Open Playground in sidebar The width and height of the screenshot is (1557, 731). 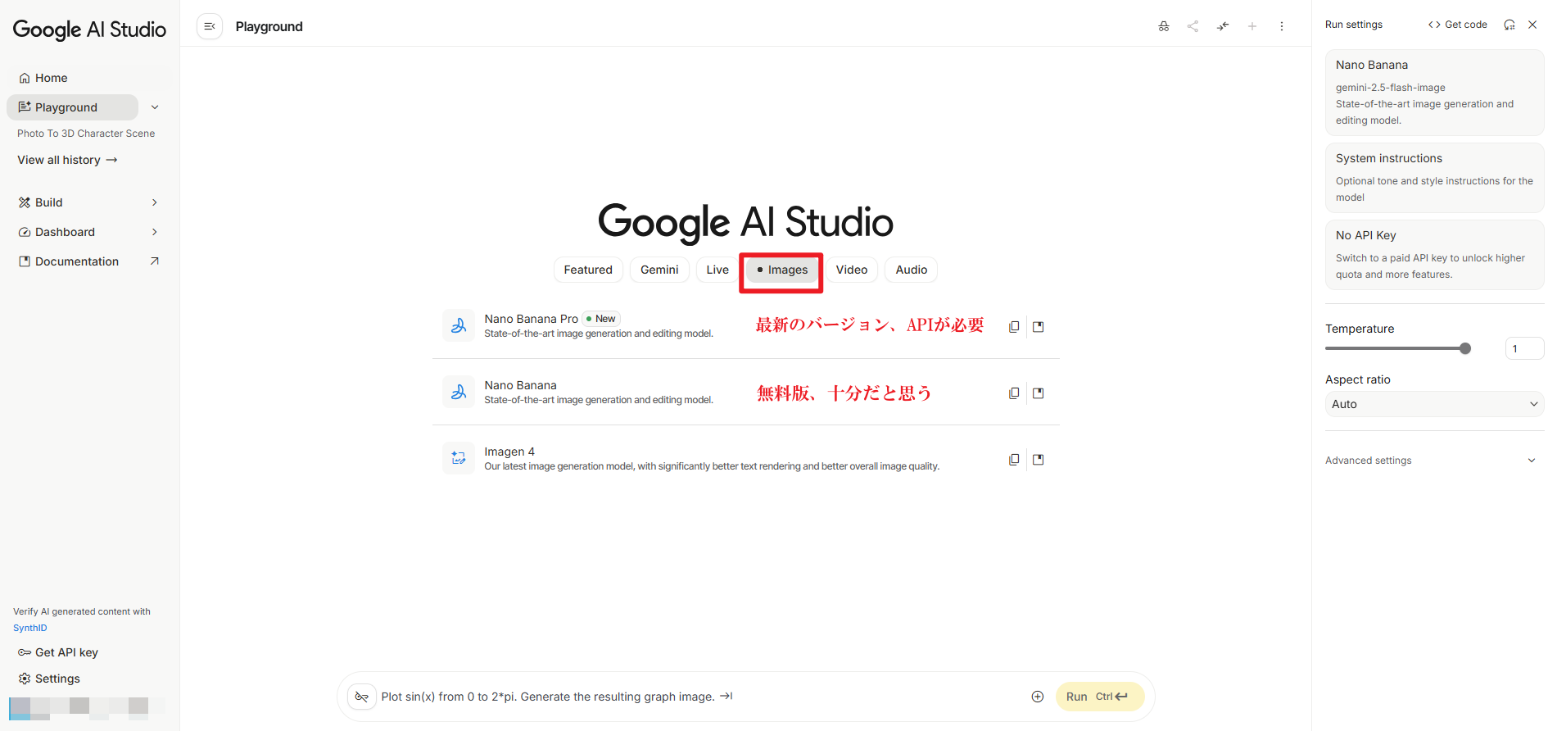[73, 107]
